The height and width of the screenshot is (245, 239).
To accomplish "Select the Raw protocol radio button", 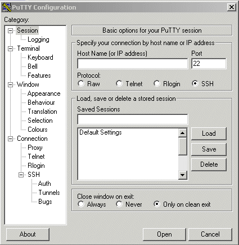I will [x=81, y=83].
